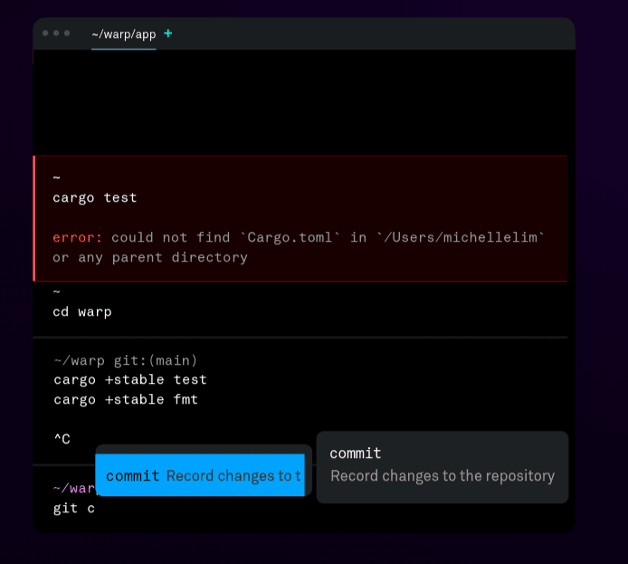Click the third window control dot
628x564 pixels.
pos(67,33)
